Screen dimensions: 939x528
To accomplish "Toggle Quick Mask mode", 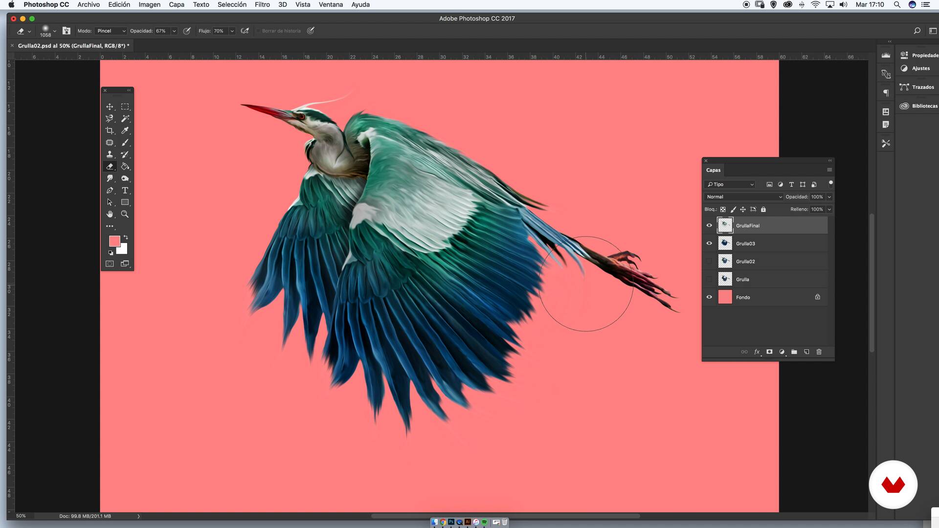I will tap(110, 264).
